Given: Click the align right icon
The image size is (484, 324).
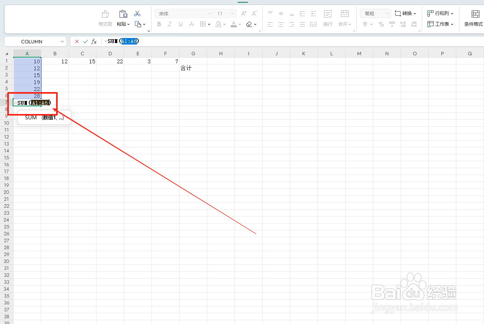Looking at the screenshot, I should [x=292, y=24].
